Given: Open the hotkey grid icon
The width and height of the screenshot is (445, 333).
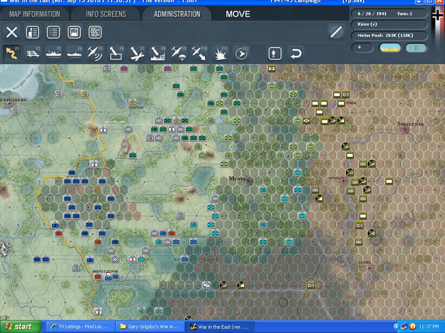Looking at the screenshot, I should point(95,32).
